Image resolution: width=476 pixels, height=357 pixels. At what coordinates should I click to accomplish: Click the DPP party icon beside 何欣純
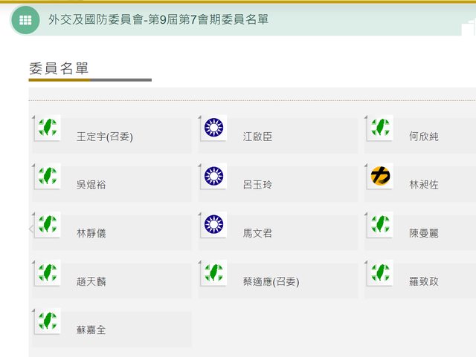(x=380, y=128)
